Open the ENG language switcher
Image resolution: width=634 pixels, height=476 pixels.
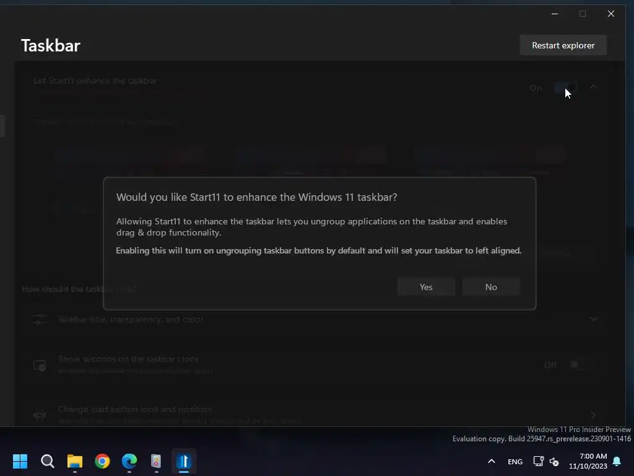[515, 461]
